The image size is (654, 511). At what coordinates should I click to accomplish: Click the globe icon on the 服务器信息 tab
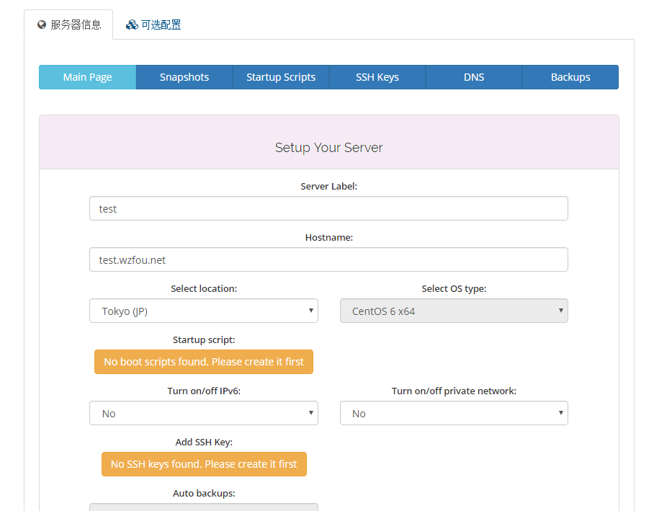point(42,25)
